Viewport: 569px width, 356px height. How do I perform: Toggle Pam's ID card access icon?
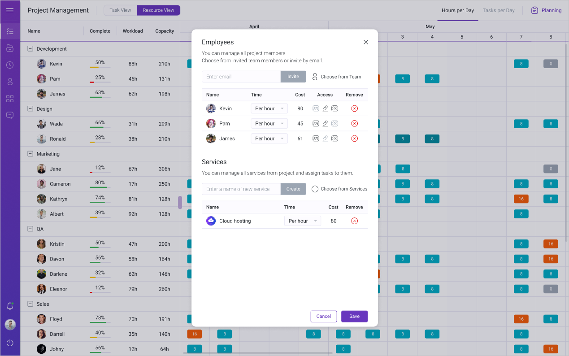click(316, 123)
